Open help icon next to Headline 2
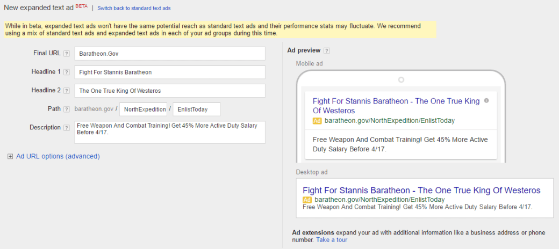The width and height of the screenshot is (559, 249). point(66,91)
